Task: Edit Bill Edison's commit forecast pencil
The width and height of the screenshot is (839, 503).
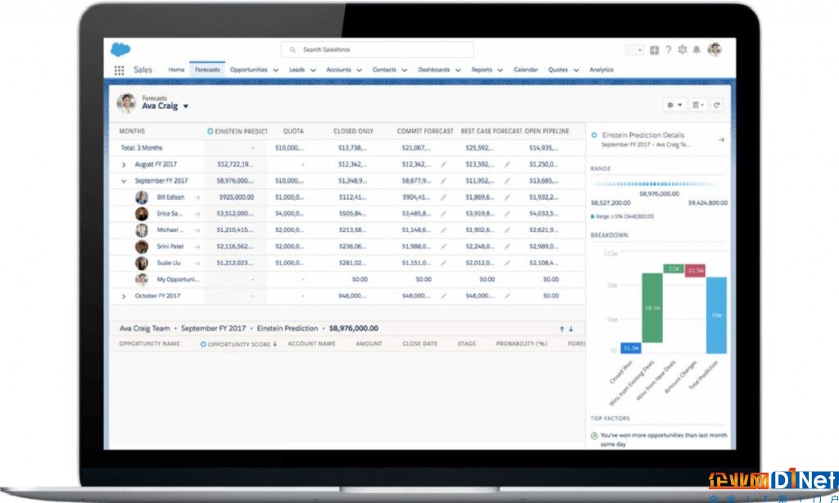Action: tap(443, 197)
